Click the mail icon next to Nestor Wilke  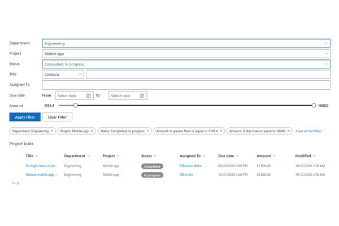(x=181, y=166)
